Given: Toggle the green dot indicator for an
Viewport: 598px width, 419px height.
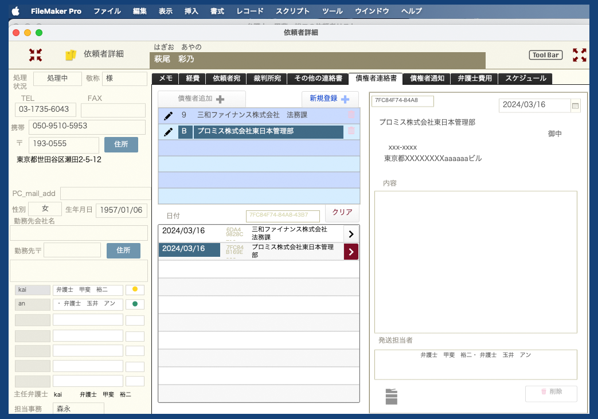Looking at the screenshot, I should (x=135, y=304).
